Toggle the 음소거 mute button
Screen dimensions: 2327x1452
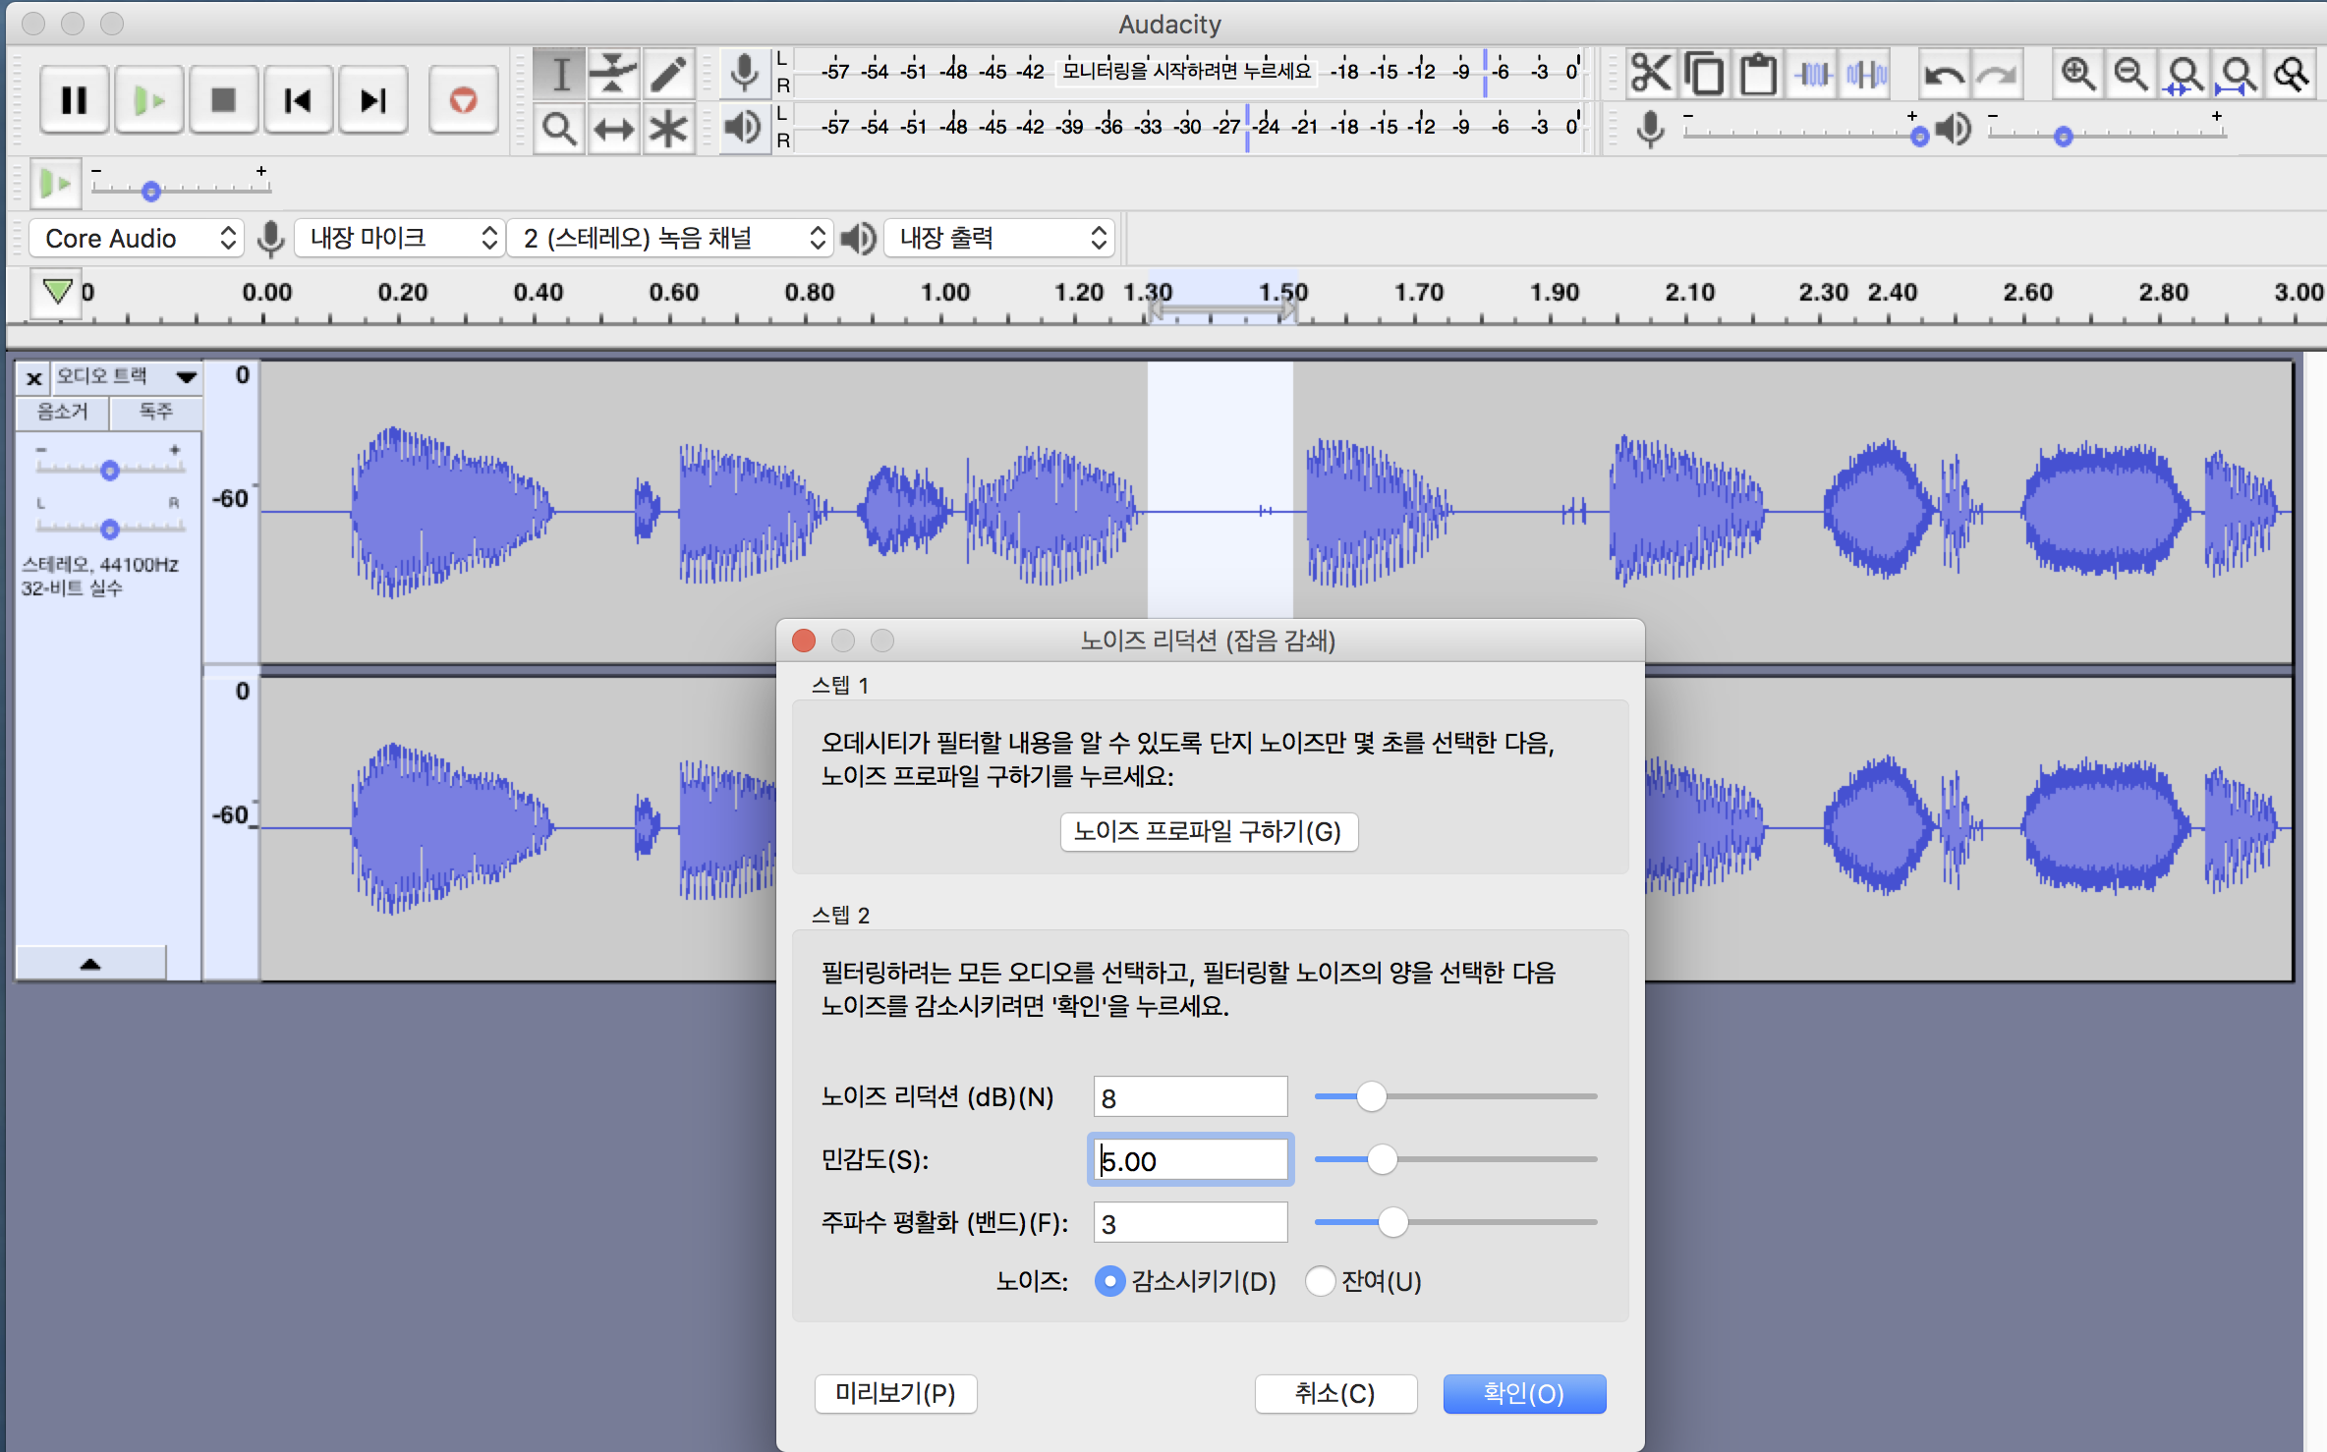(62, 412)
